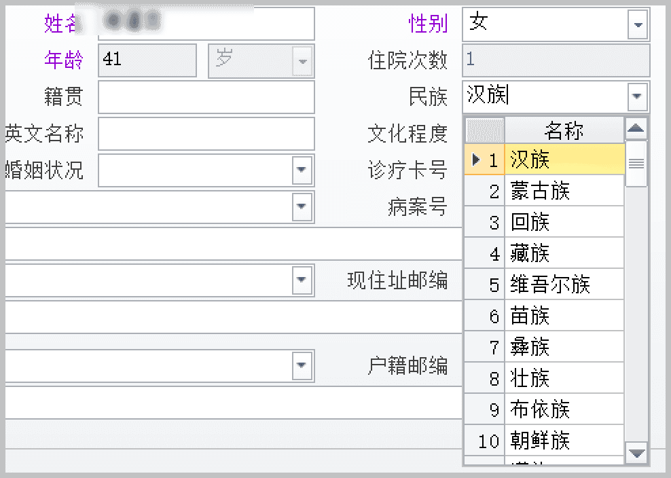Click the scroll down arrow of ethnicity list
The width and height of the screenshot is (671, 478).
(636, 453)
